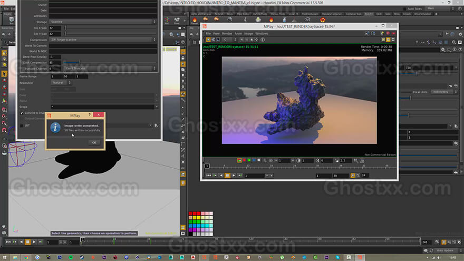
Task: Show only the blue channel in MPlay
Action: pyautogui.click(x=254, y=160)
